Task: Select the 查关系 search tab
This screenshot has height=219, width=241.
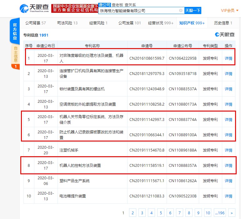Action: point(130,5)
